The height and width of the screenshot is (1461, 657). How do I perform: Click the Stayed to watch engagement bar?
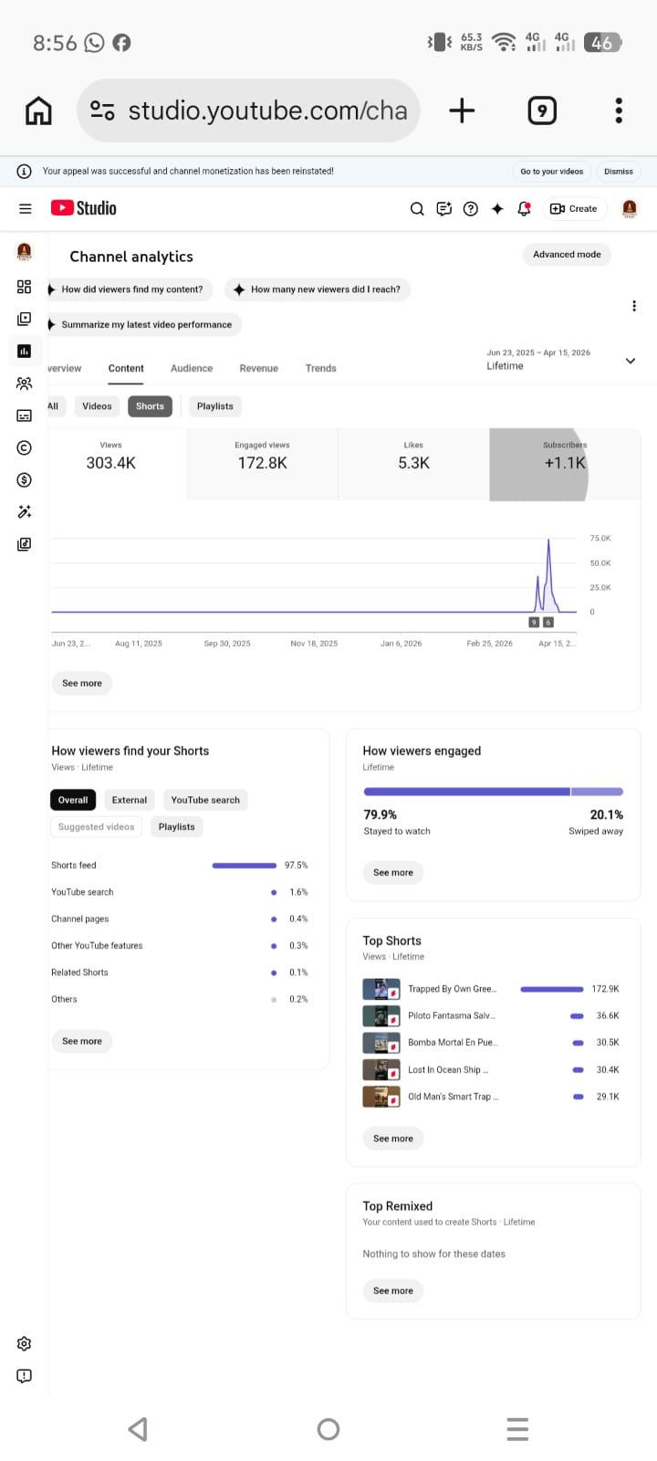466,792
